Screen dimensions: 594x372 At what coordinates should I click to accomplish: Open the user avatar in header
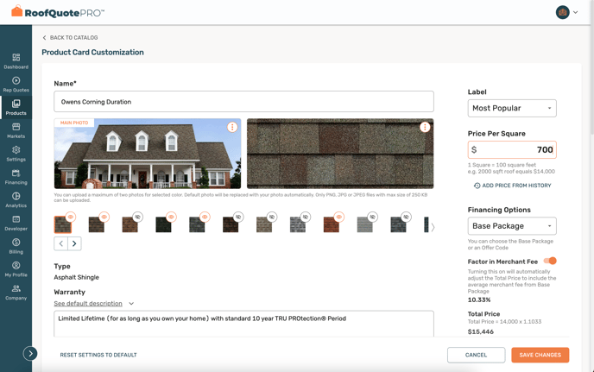point(563,12)
